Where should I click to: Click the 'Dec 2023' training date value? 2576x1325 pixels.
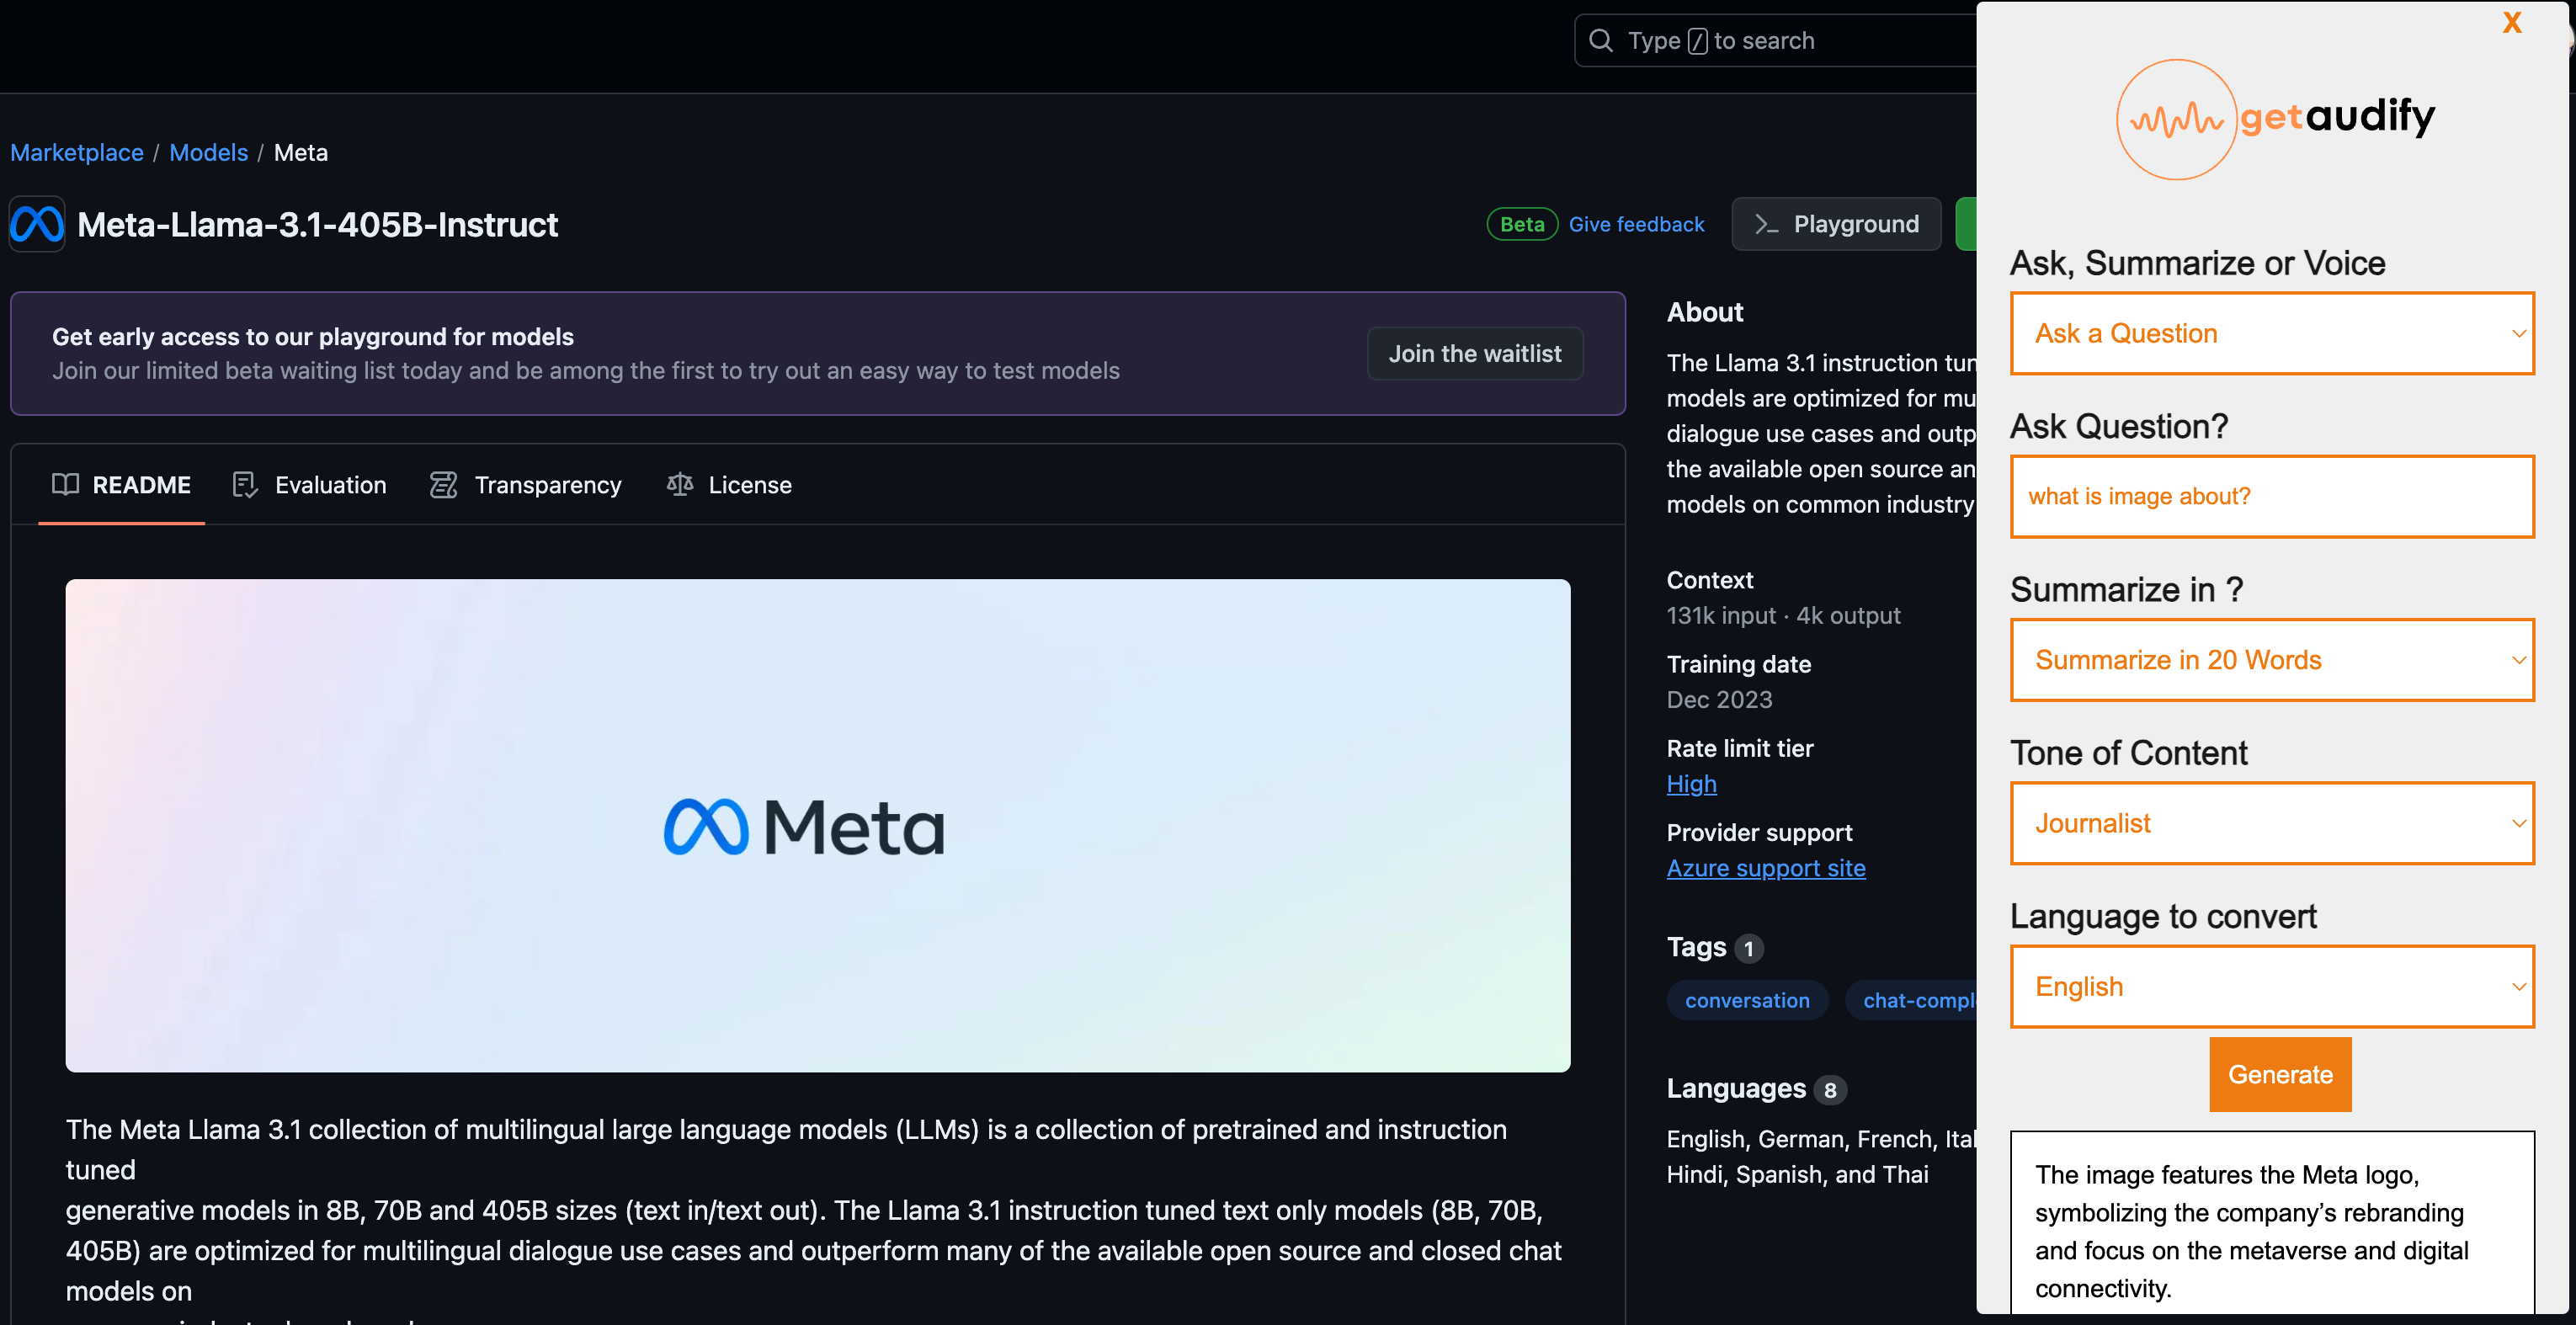(x=1719, y=699)
